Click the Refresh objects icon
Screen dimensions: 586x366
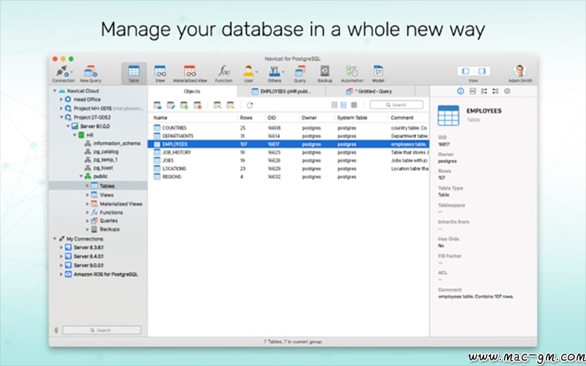[250, 105]
